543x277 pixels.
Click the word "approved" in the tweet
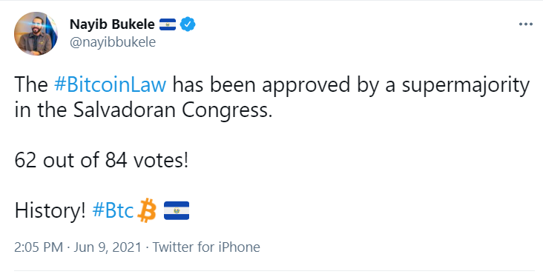tap(306, 86)
